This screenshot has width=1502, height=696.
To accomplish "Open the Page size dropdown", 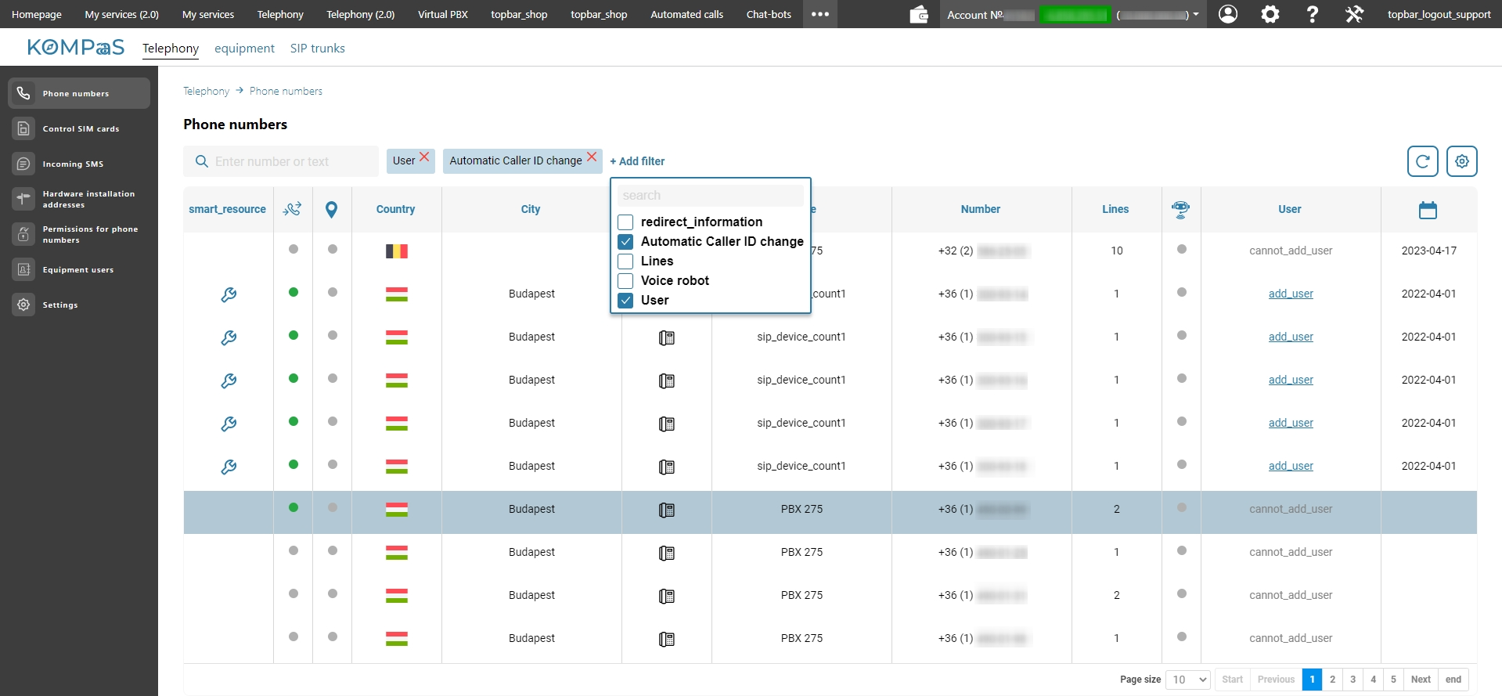I will [1188, 680].
